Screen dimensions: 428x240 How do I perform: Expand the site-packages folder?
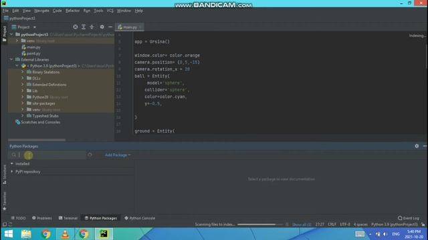point(23,103)
